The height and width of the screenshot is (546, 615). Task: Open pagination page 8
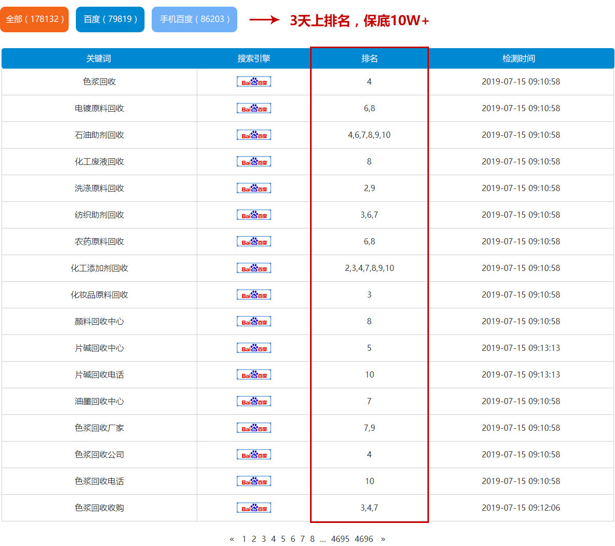click(312, 539)
